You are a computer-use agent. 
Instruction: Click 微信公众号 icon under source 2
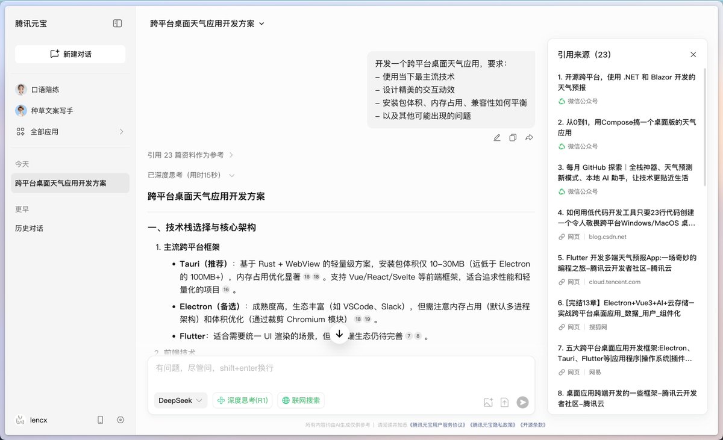[x=562, y=147]
